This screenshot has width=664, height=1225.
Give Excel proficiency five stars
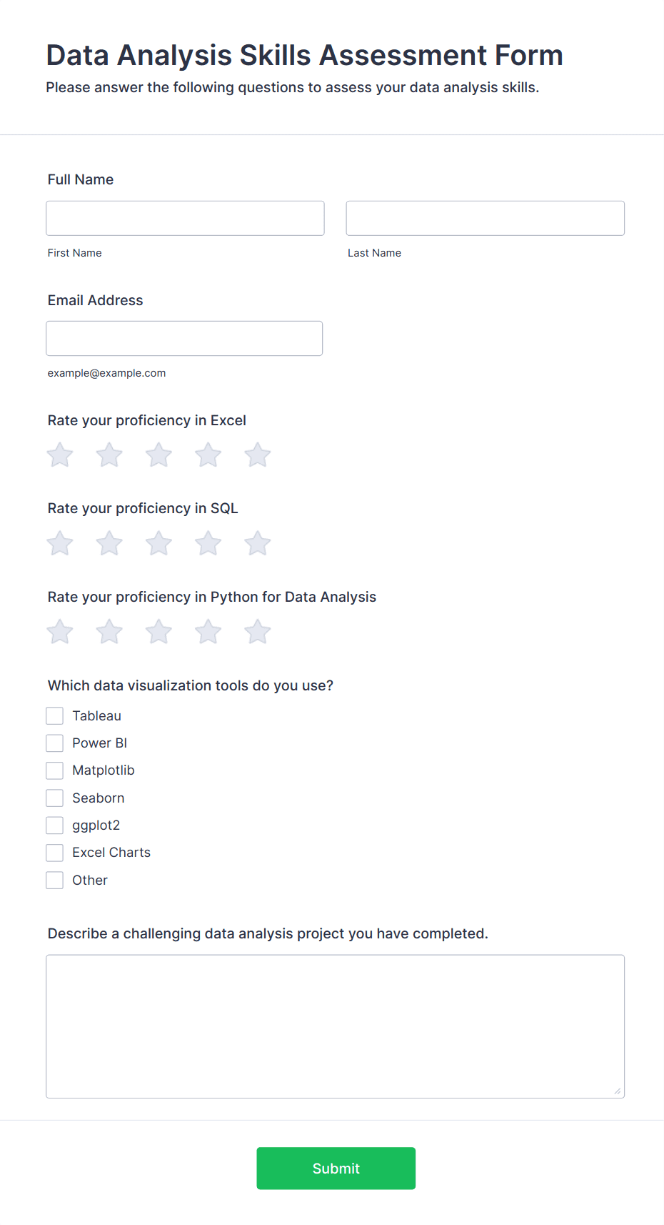tap(257, 455)
